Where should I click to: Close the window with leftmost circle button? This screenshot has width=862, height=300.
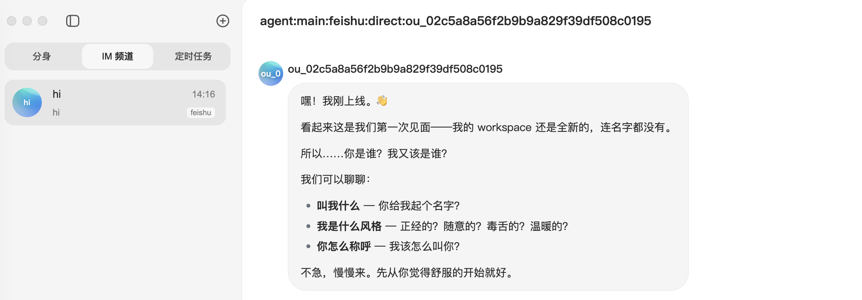point(12,21)
